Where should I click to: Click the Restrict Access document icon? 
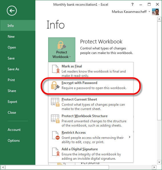tap(56, 135)
